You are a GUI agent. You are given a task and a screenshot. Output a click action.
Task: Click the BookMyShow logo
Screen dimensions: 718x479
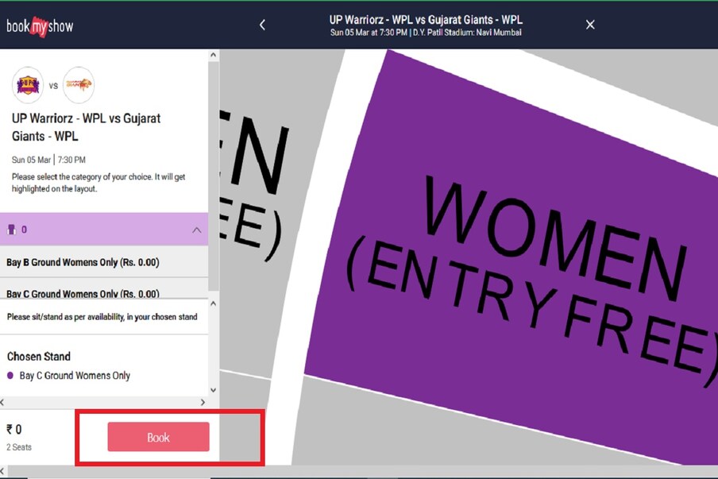click(40, 26)
